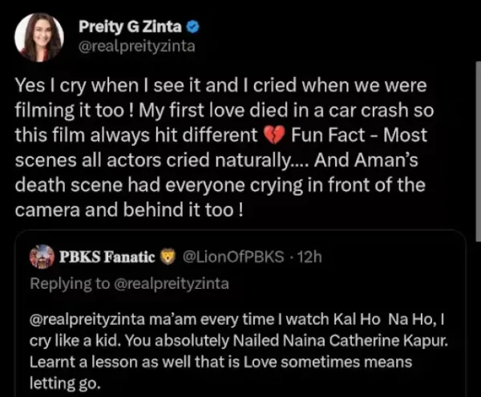Open PBKS Fanatic's avatar image
This screenshot has height=397, width=481.
41,257
